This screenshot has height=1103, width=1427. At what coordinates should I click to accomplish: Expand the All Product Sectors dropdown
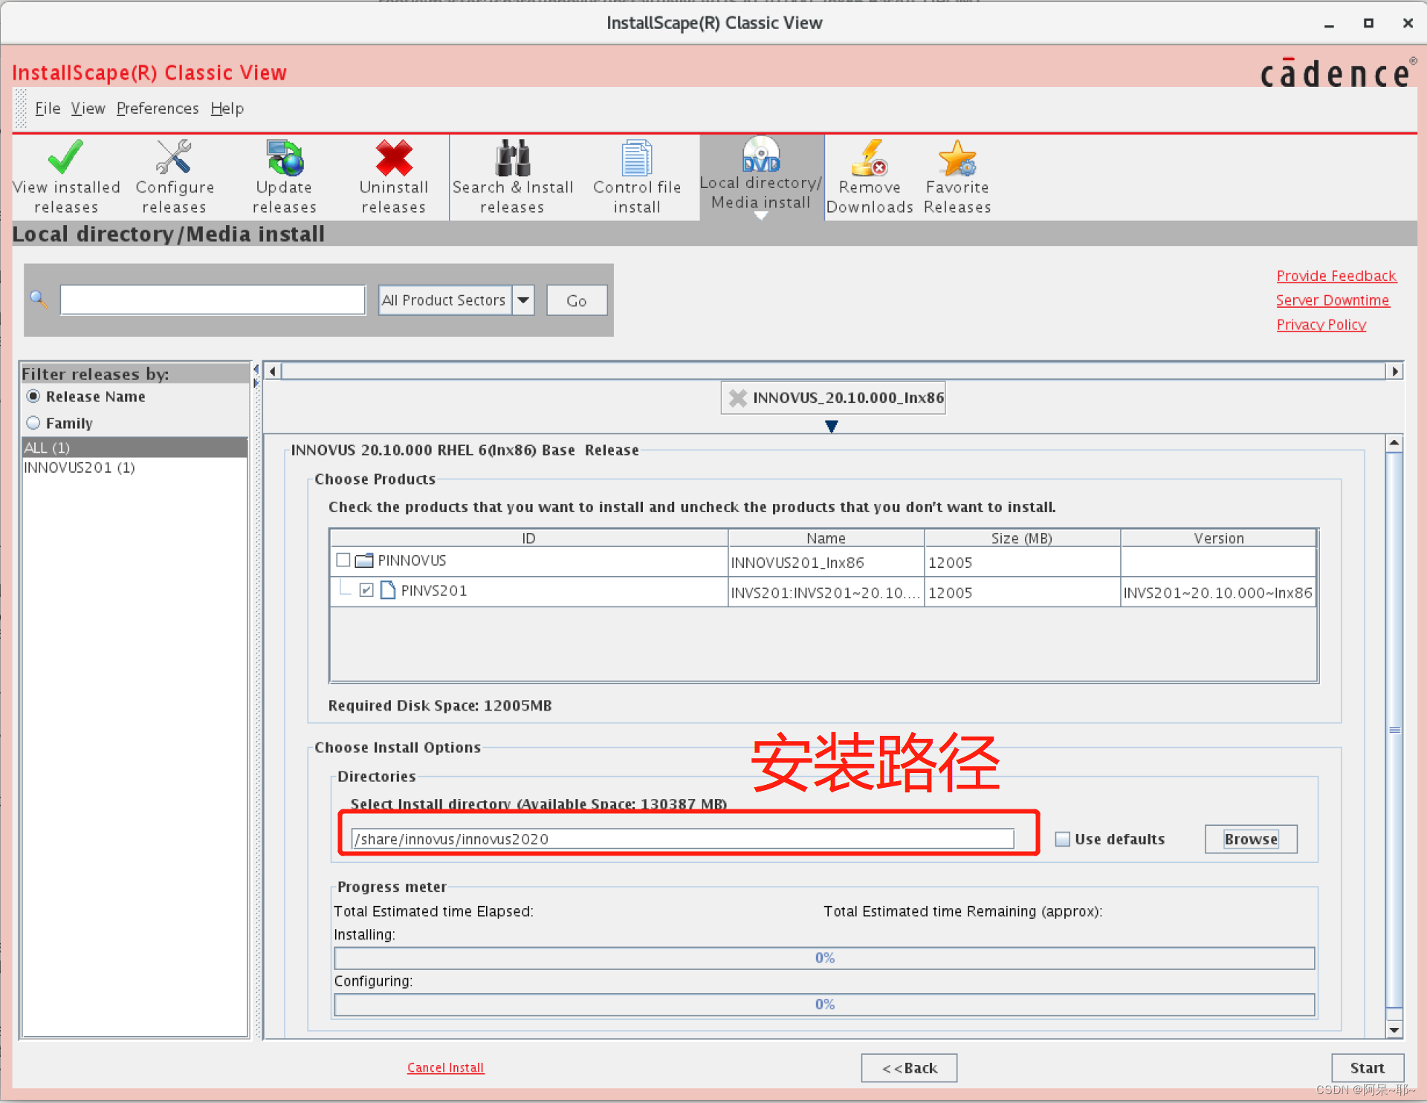pyautogui.click(x=523, y=300)
